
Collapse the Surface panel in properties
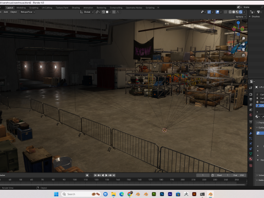pyautogui.click(x=260, y=128)
